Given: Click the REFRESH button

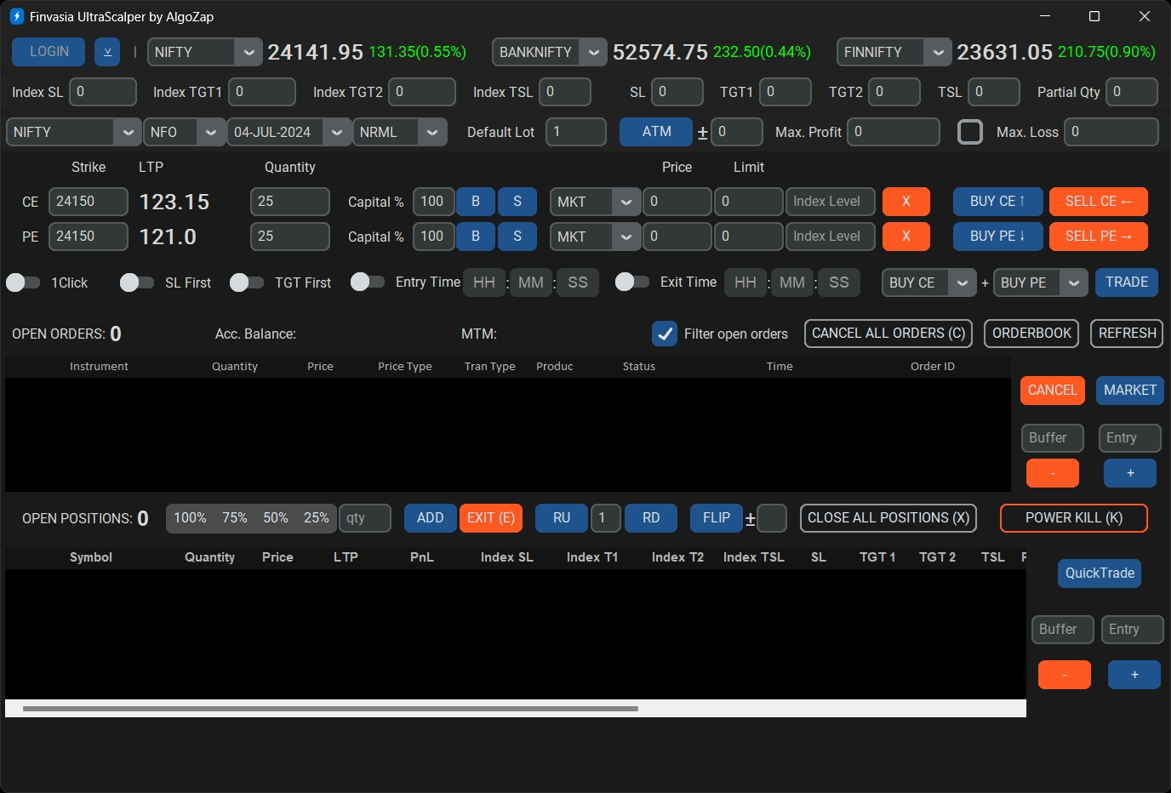Looking at the screenshot, I should click(x=1127, y=334).
